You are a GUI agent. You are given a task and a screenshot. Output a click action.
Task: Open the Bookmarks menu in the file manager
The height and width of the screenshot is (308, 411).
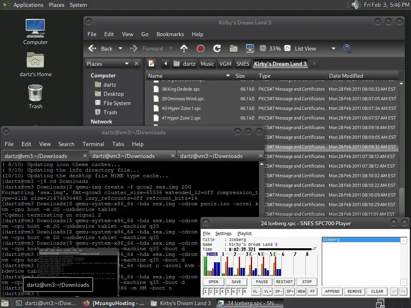click(x=170, y=34)
